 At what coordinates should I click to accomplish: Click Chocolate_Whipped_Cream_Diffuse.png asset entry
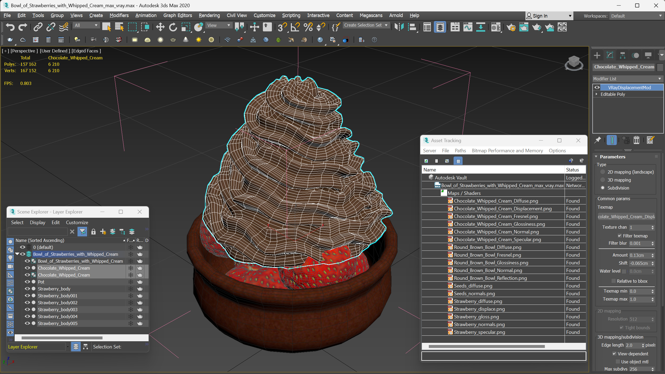(x=496, y=201)
